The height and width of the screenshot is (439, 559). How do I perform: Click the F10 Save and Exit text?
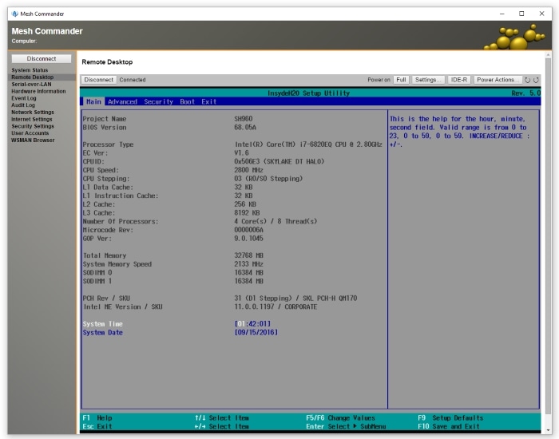click(449, 426)
